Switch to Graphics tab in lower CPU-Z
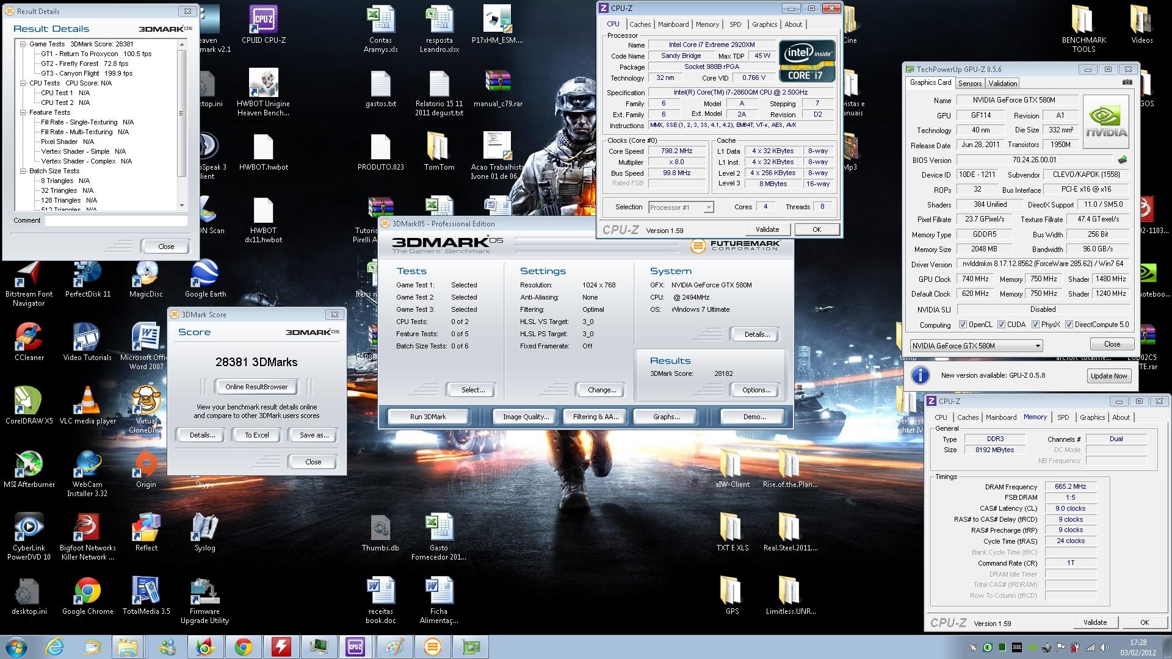This screenshot has height=659, width=1172. (x=1092, y=417)
